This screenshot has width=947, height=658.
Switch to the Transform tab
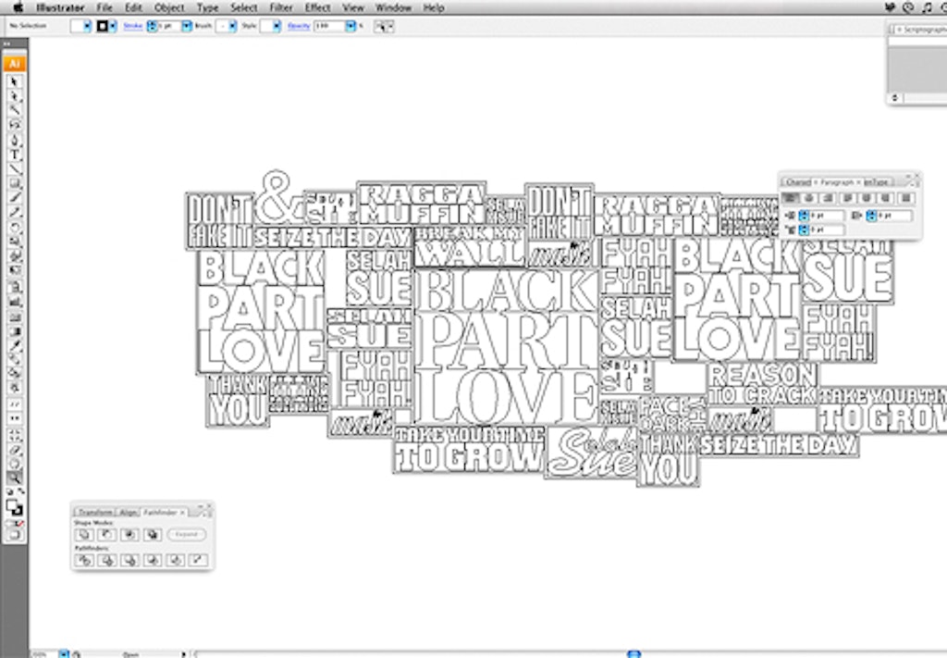(94, 512)
